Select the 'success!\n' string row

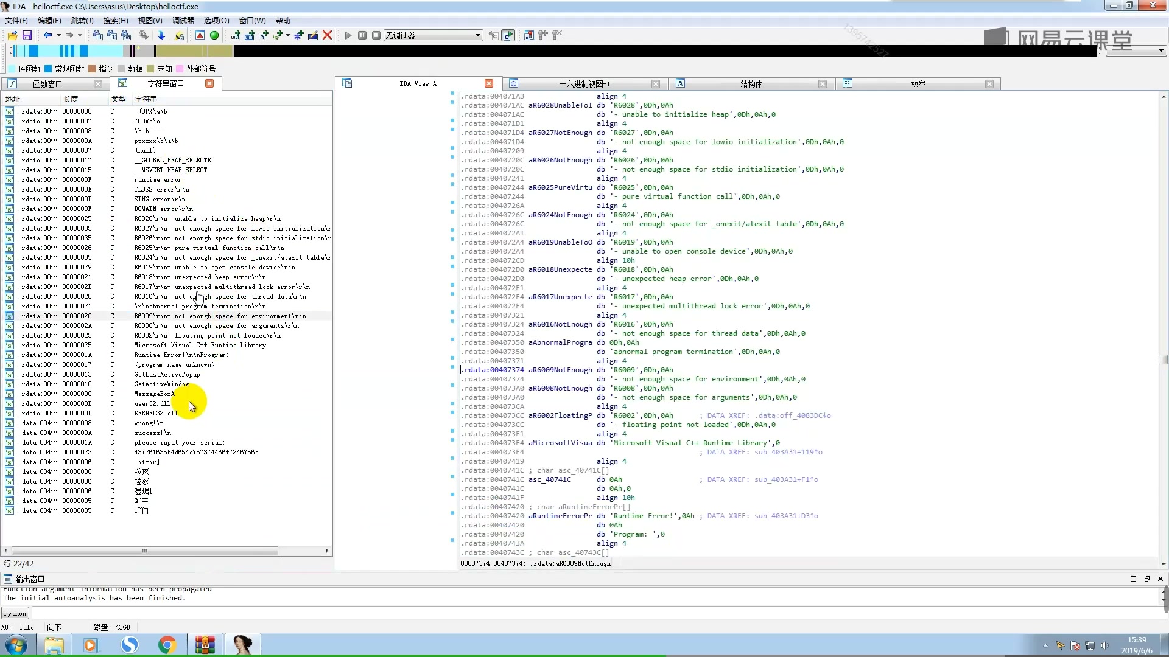pos(152,433)
